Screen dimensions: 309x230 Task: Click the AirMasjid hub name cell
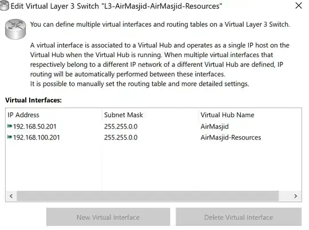[x=215, y=126]
